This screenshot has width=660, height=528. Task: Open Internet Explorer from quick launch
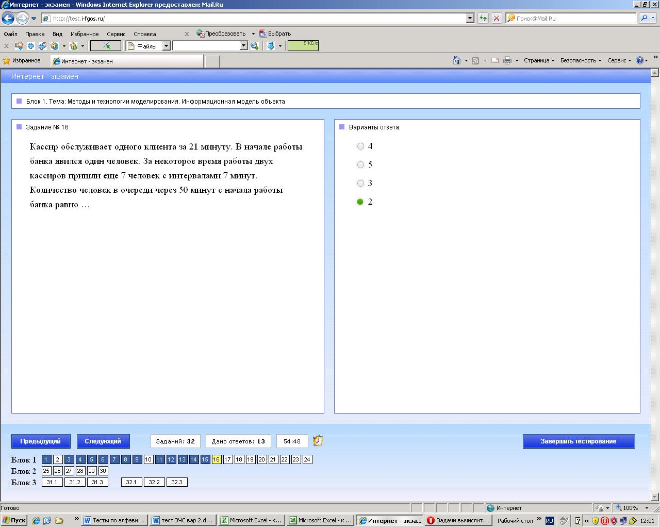click(x=36, y=521)
